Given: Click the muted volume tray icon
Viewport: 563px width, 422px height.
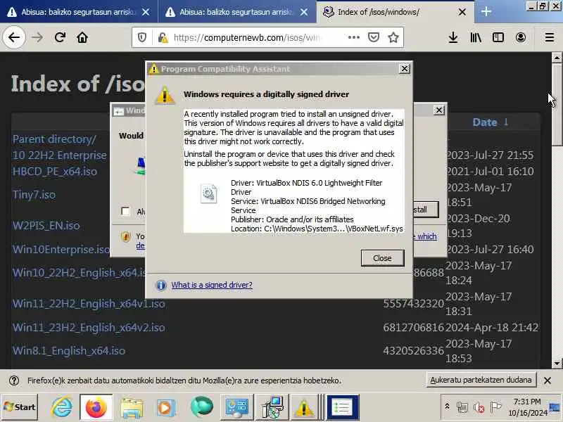Looking at the screenshot, I should click(x=479, y=407).
